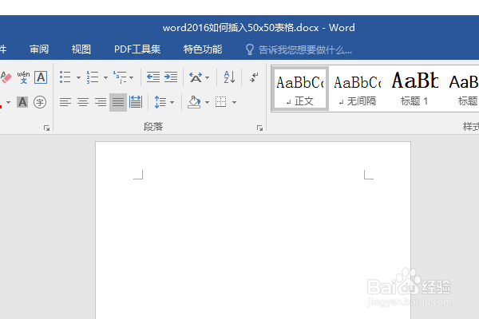Screen dimensions: 479x319
Task: Expand shading color dropdown arrow
Action: tap(207, 102)
